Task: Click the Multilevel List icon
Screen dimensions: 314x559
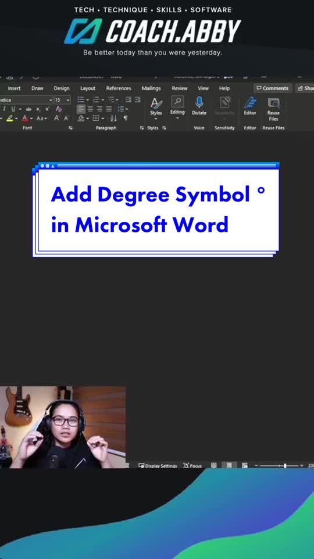Action: pyautogui.click(x=112, y=100)
